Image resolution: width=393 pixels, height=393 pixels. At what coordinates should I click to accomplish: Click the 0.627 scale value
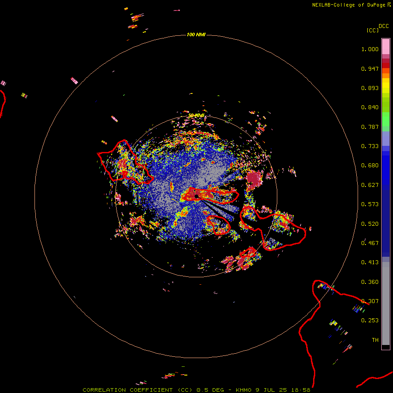click(370, 185)
